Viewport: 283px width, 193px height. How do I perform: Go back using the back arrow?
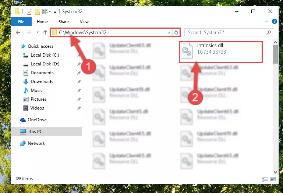(18, 32)
